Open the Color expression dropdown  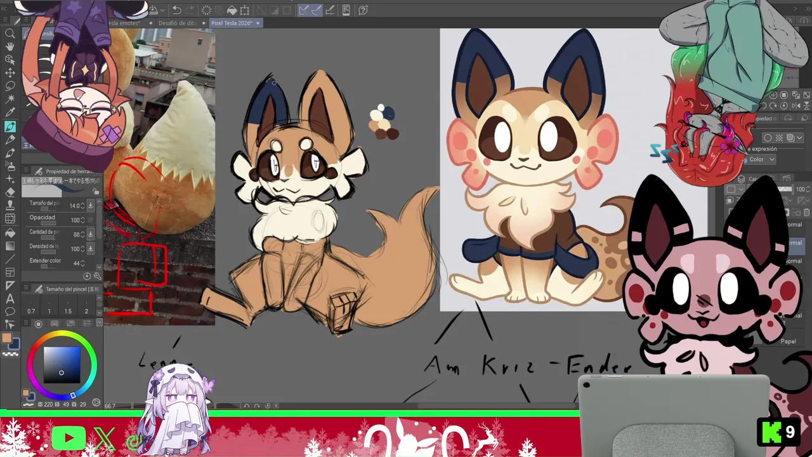pos(761,159)
